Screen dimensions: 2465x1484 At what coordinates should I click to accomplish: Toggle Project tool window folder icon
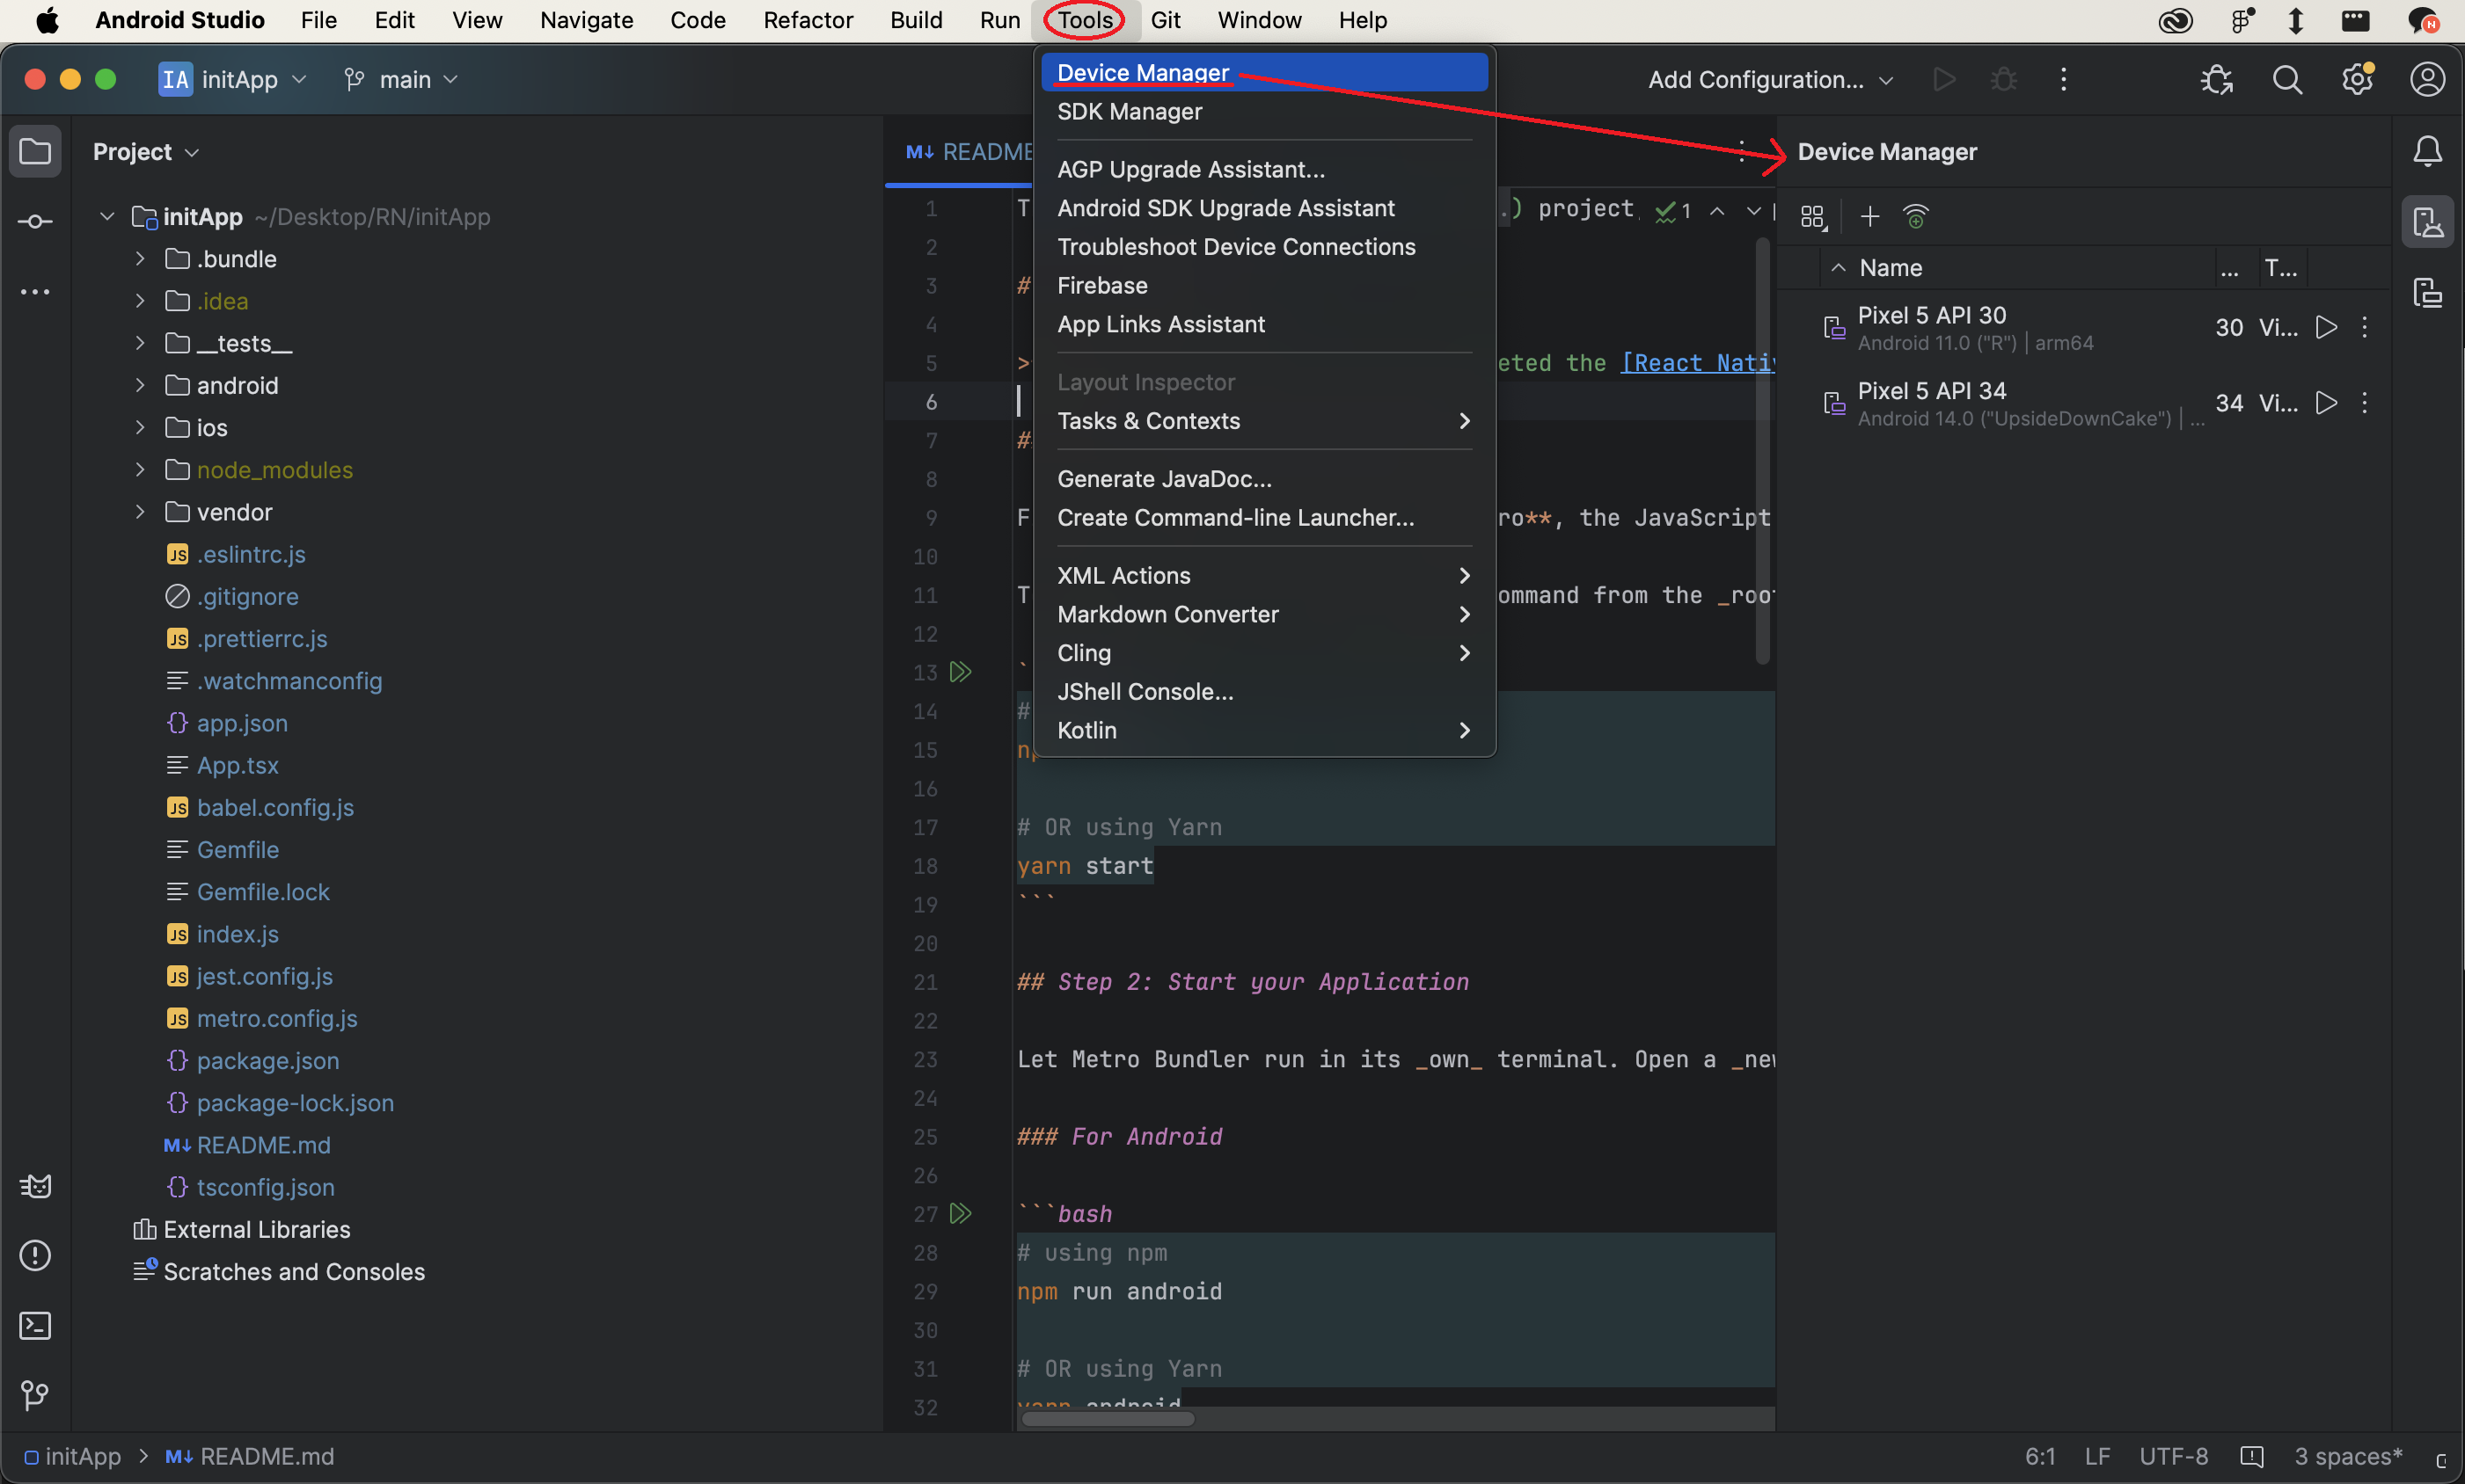tap(35, 151)
